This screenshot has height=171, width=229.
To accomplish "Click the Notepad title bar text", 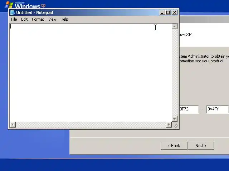I will point(35,12).
